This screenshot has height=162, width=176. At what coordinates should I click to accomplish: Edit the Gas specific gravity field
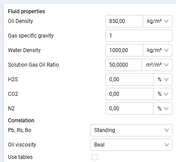pyautogui.click(x=139, y=36)
